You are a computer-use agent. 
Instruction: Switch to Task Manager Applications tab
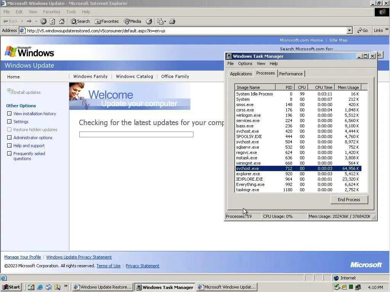[x=241, y=74]
